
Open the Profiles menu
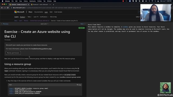pos(39,1)
